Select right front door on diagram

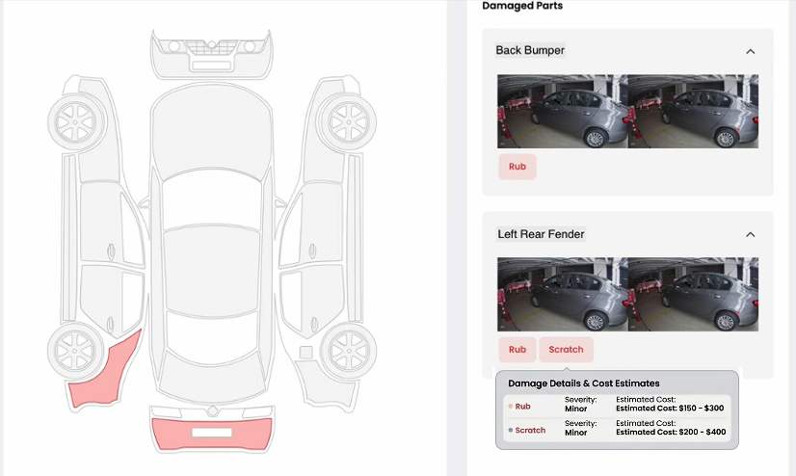(x=320, y=224)
